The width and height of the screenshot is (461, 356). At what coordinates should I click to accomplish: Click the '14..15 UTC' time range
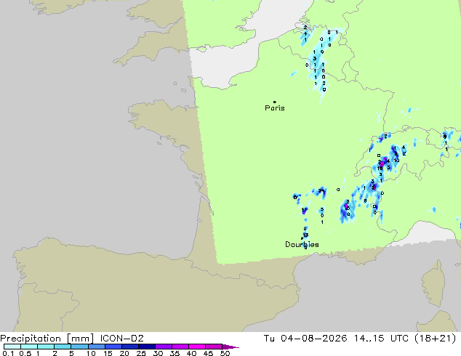pyautogui.click(x=381, y=339)
